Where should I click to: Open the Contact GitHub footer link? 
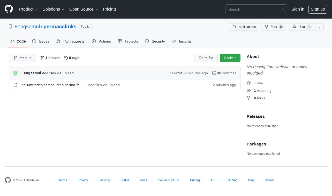coord(168,180)
